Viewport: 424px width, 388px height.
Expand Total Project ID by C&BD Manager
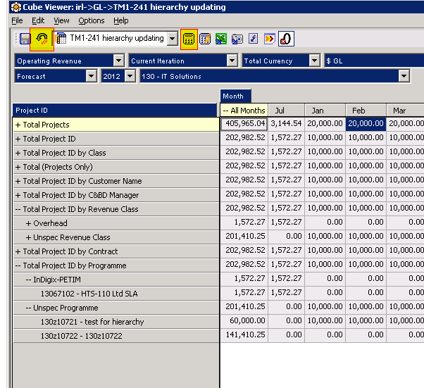click(x=18, y=195)
